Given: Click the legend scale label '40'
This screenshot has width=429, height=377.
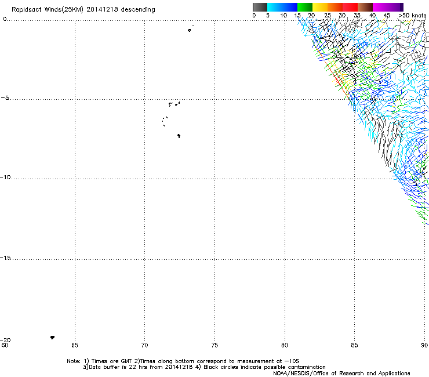Looking at the screenshot, I should pyautogui.click(x=372, y=16).
